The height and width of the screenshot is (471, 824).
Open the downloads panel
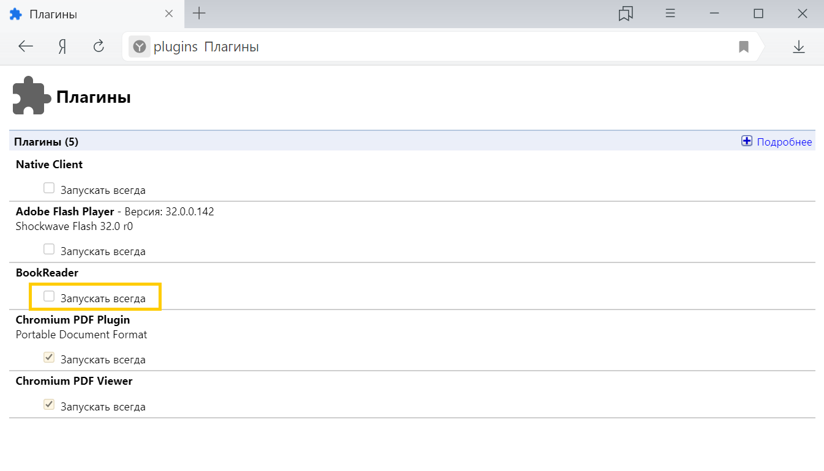point(798,46)
